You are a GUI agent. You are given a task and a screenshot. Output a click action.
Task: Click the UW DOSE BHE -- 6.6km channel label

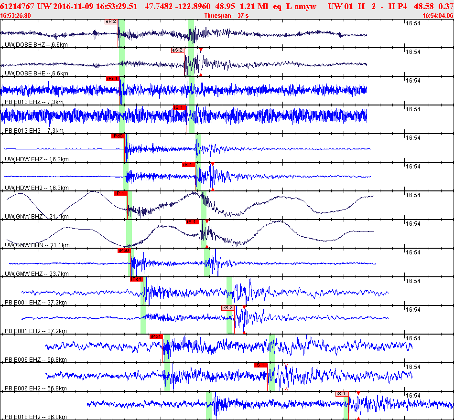(x=36, y=73)
